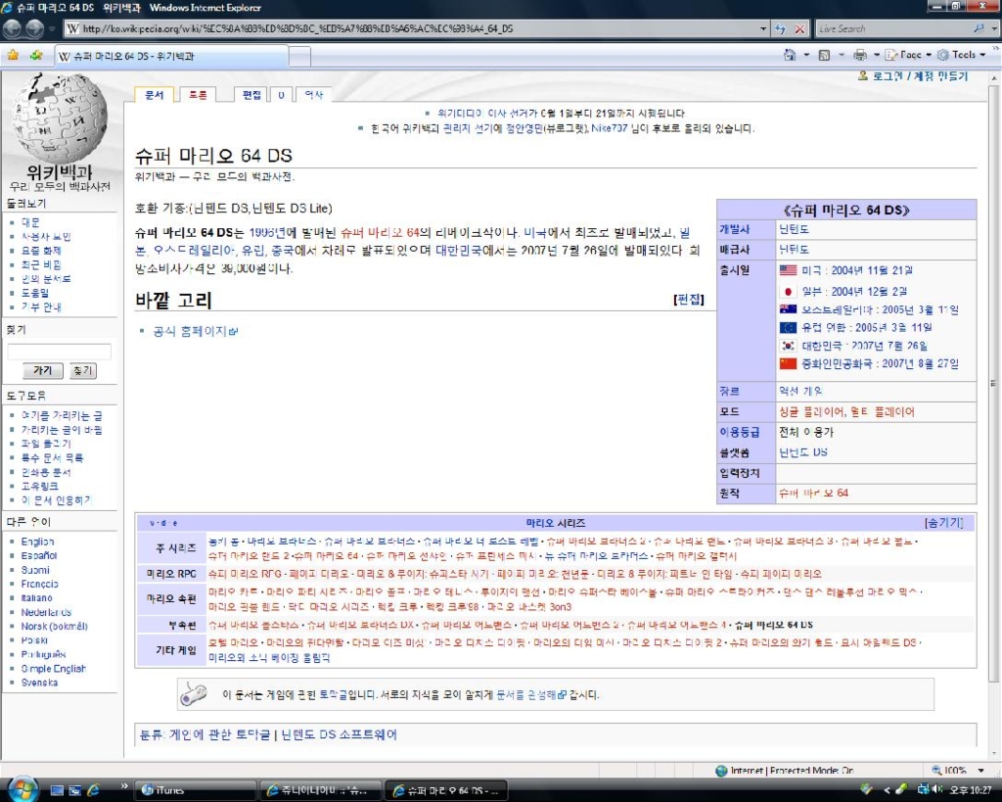Click the 액션 게임 genre link in infobox

click(x=800, y=391)
